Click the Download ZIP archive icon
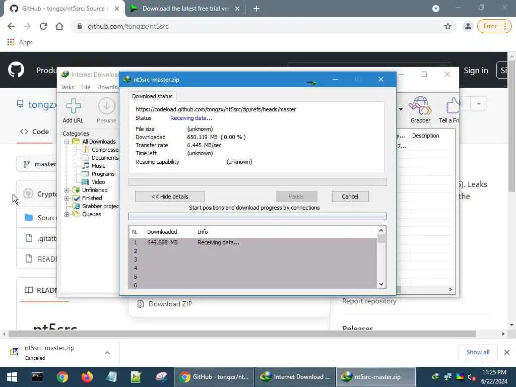This screenshot has height=387, width=516. pos(141,304)
